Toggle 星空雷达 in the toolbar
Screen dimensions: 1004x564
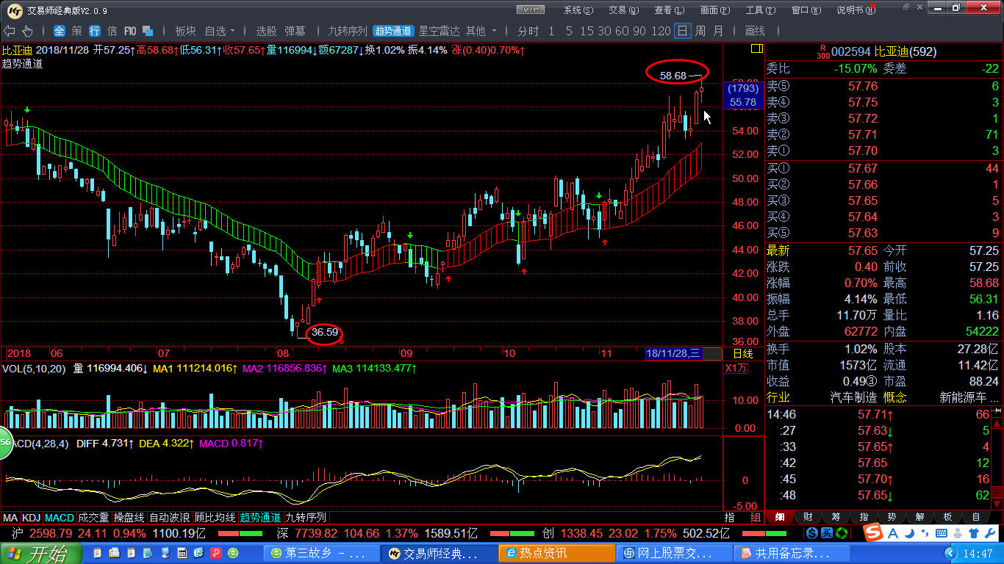440,31
